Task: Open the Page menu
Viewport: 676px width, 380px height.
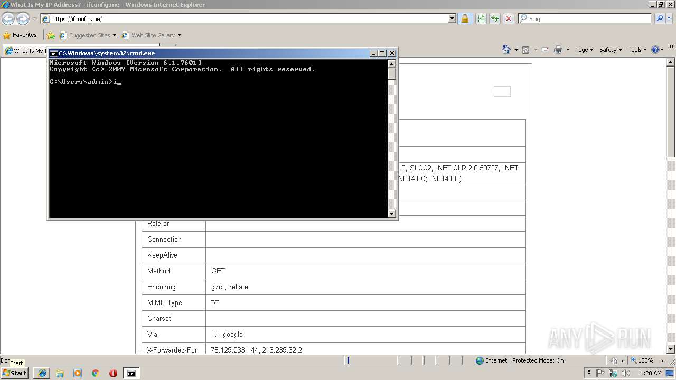Action: (x=584, y=50)
